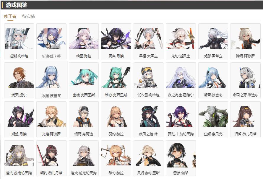Select 震离·月读 character card
This screenshot has height=179, width=263.
[x=116, y=41]
